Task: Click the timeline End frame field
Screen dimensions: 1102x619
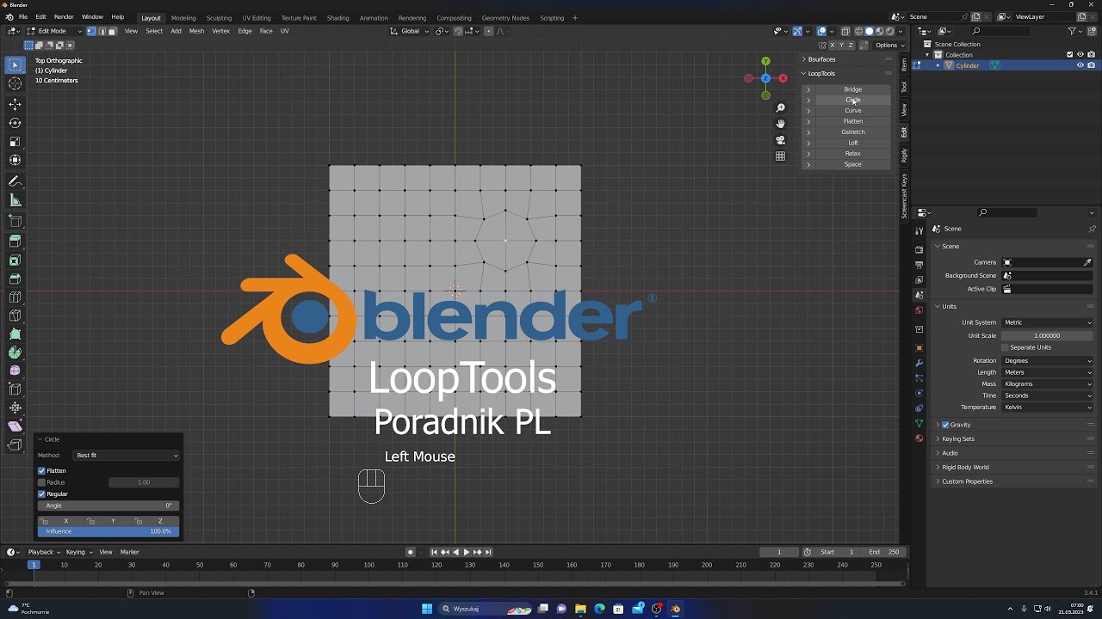Action: pos(883,552)
